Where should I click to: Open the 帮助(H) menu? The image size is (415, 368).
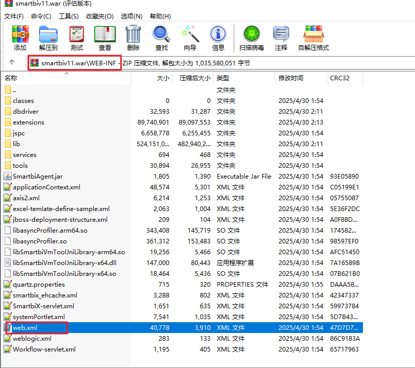click(x=161, y=16)
